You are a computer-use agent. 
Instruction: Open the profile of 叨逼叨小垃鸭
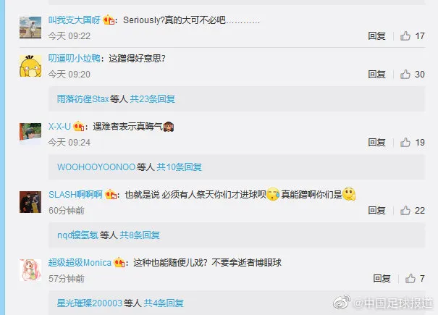pyautogui.click(x=75, y=59)
